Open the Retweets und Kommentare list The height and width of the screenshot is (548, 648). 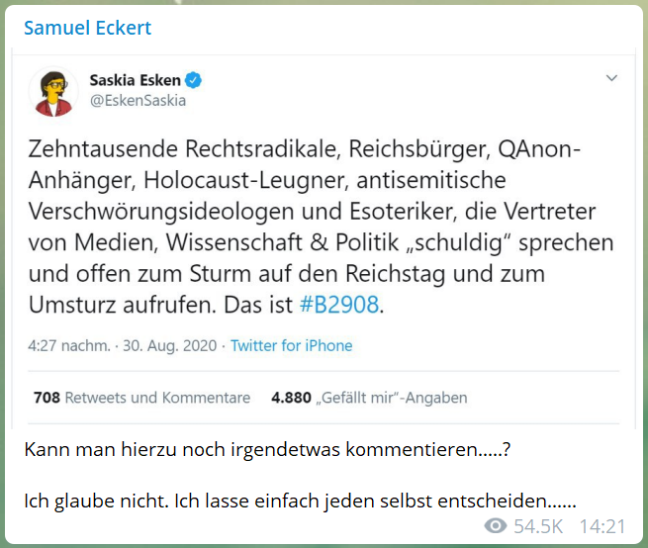pos(157,398)
